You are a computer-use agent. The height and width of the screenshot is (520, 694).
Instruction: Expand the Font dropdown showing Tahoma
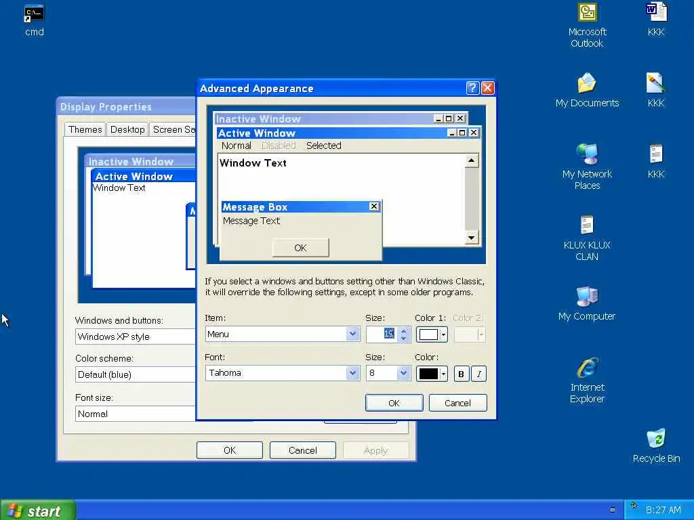(x=352, y=373)
